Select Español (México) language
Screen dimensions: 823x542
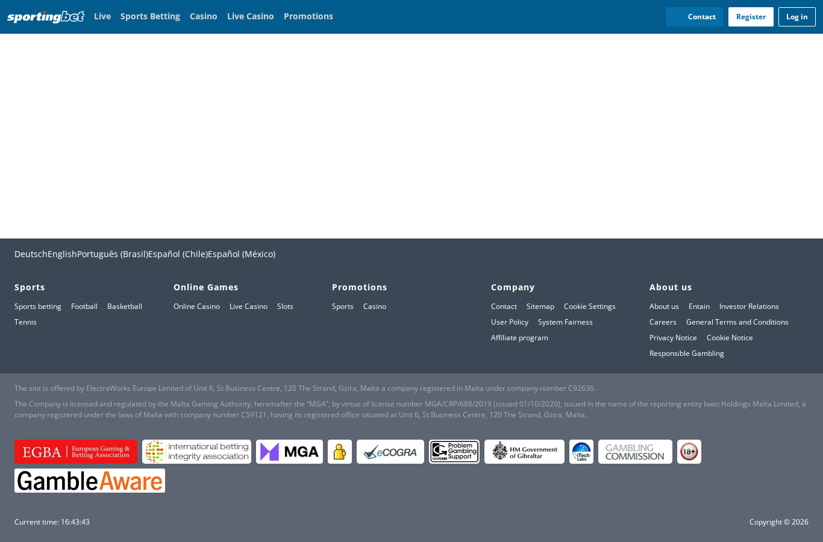[x=242, y=254]
